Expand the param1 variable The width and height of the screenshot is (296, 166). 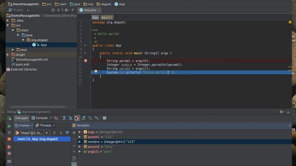[80, 137]
